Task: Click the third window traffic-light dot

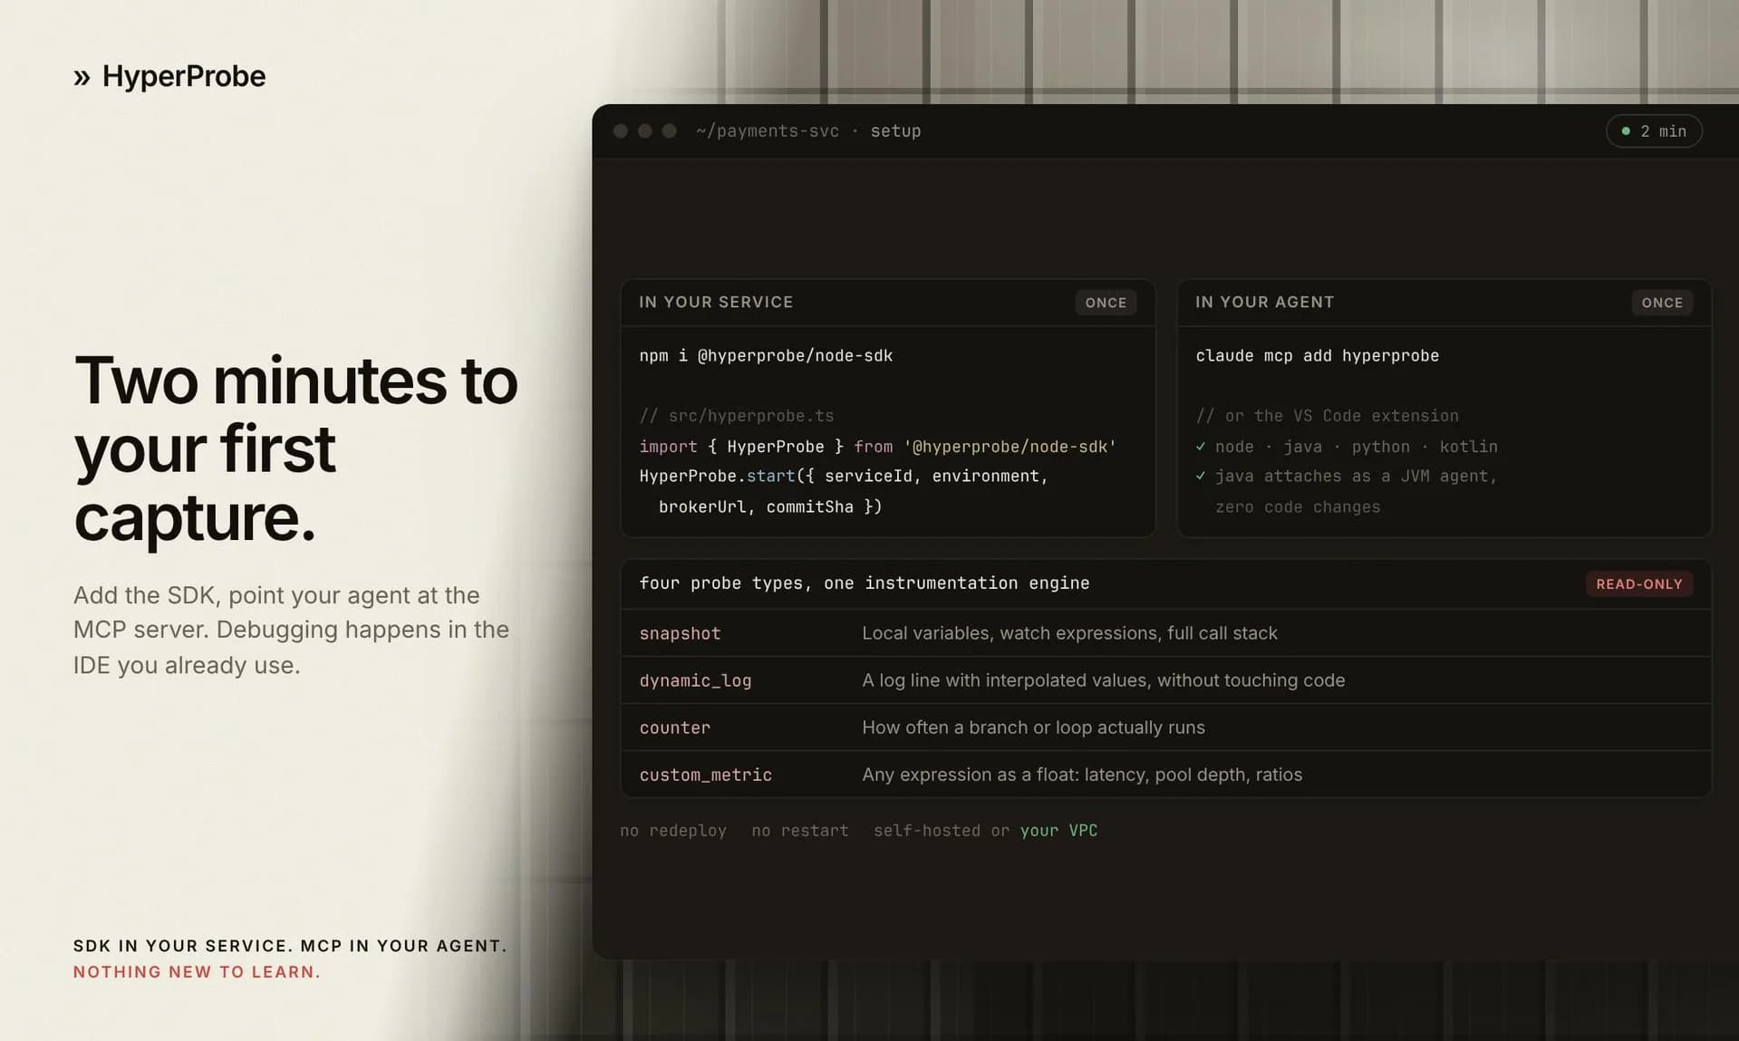Action: pyautogui.click(x=670, y=131)
